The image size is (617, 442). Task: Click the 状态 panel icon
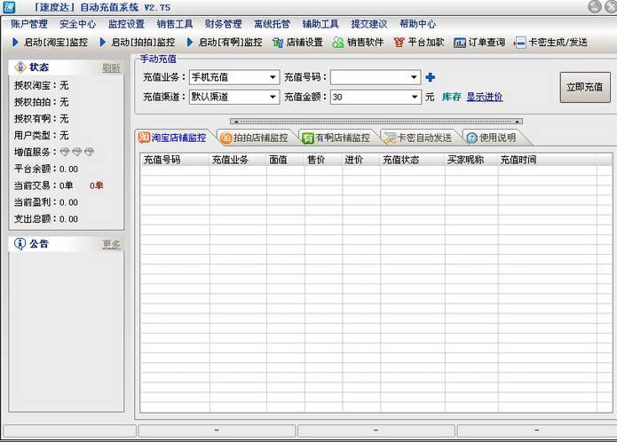point(20,67)
